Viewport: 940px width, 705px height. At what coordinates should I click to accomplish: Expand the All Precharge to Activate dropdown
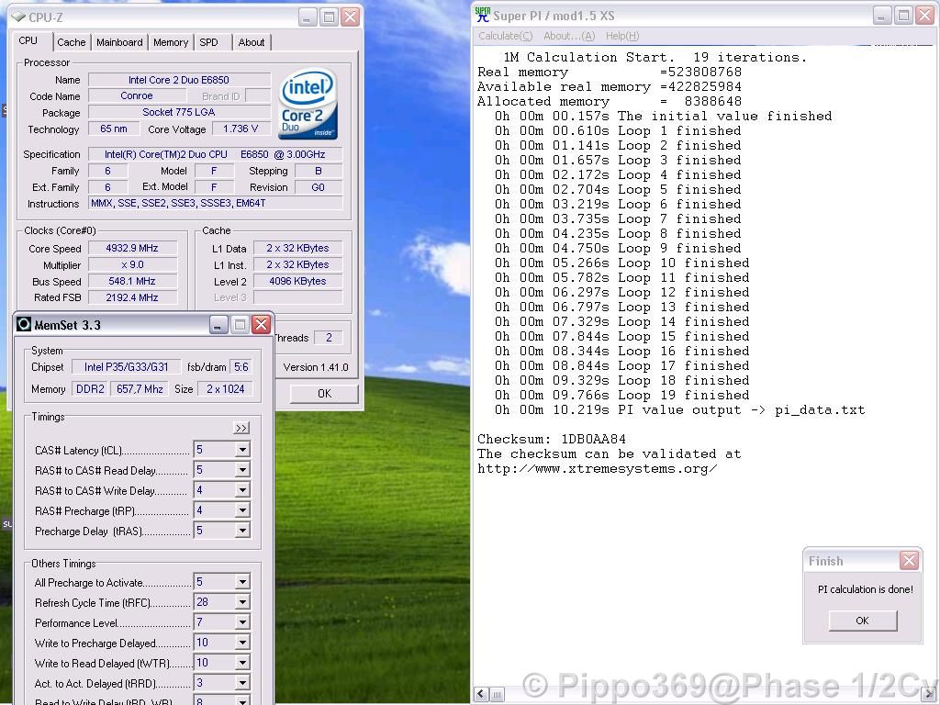(242, 581)
